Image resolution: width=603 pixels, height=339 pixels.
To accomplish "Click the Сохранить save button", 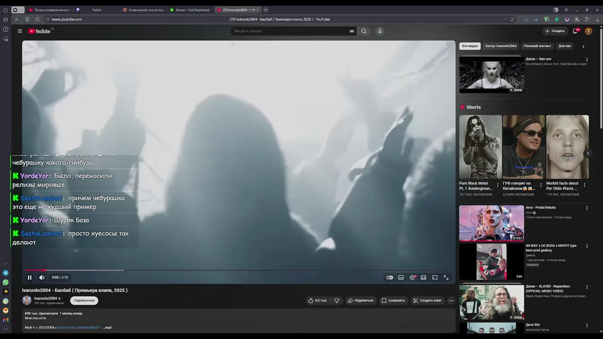I will [393, 300].
